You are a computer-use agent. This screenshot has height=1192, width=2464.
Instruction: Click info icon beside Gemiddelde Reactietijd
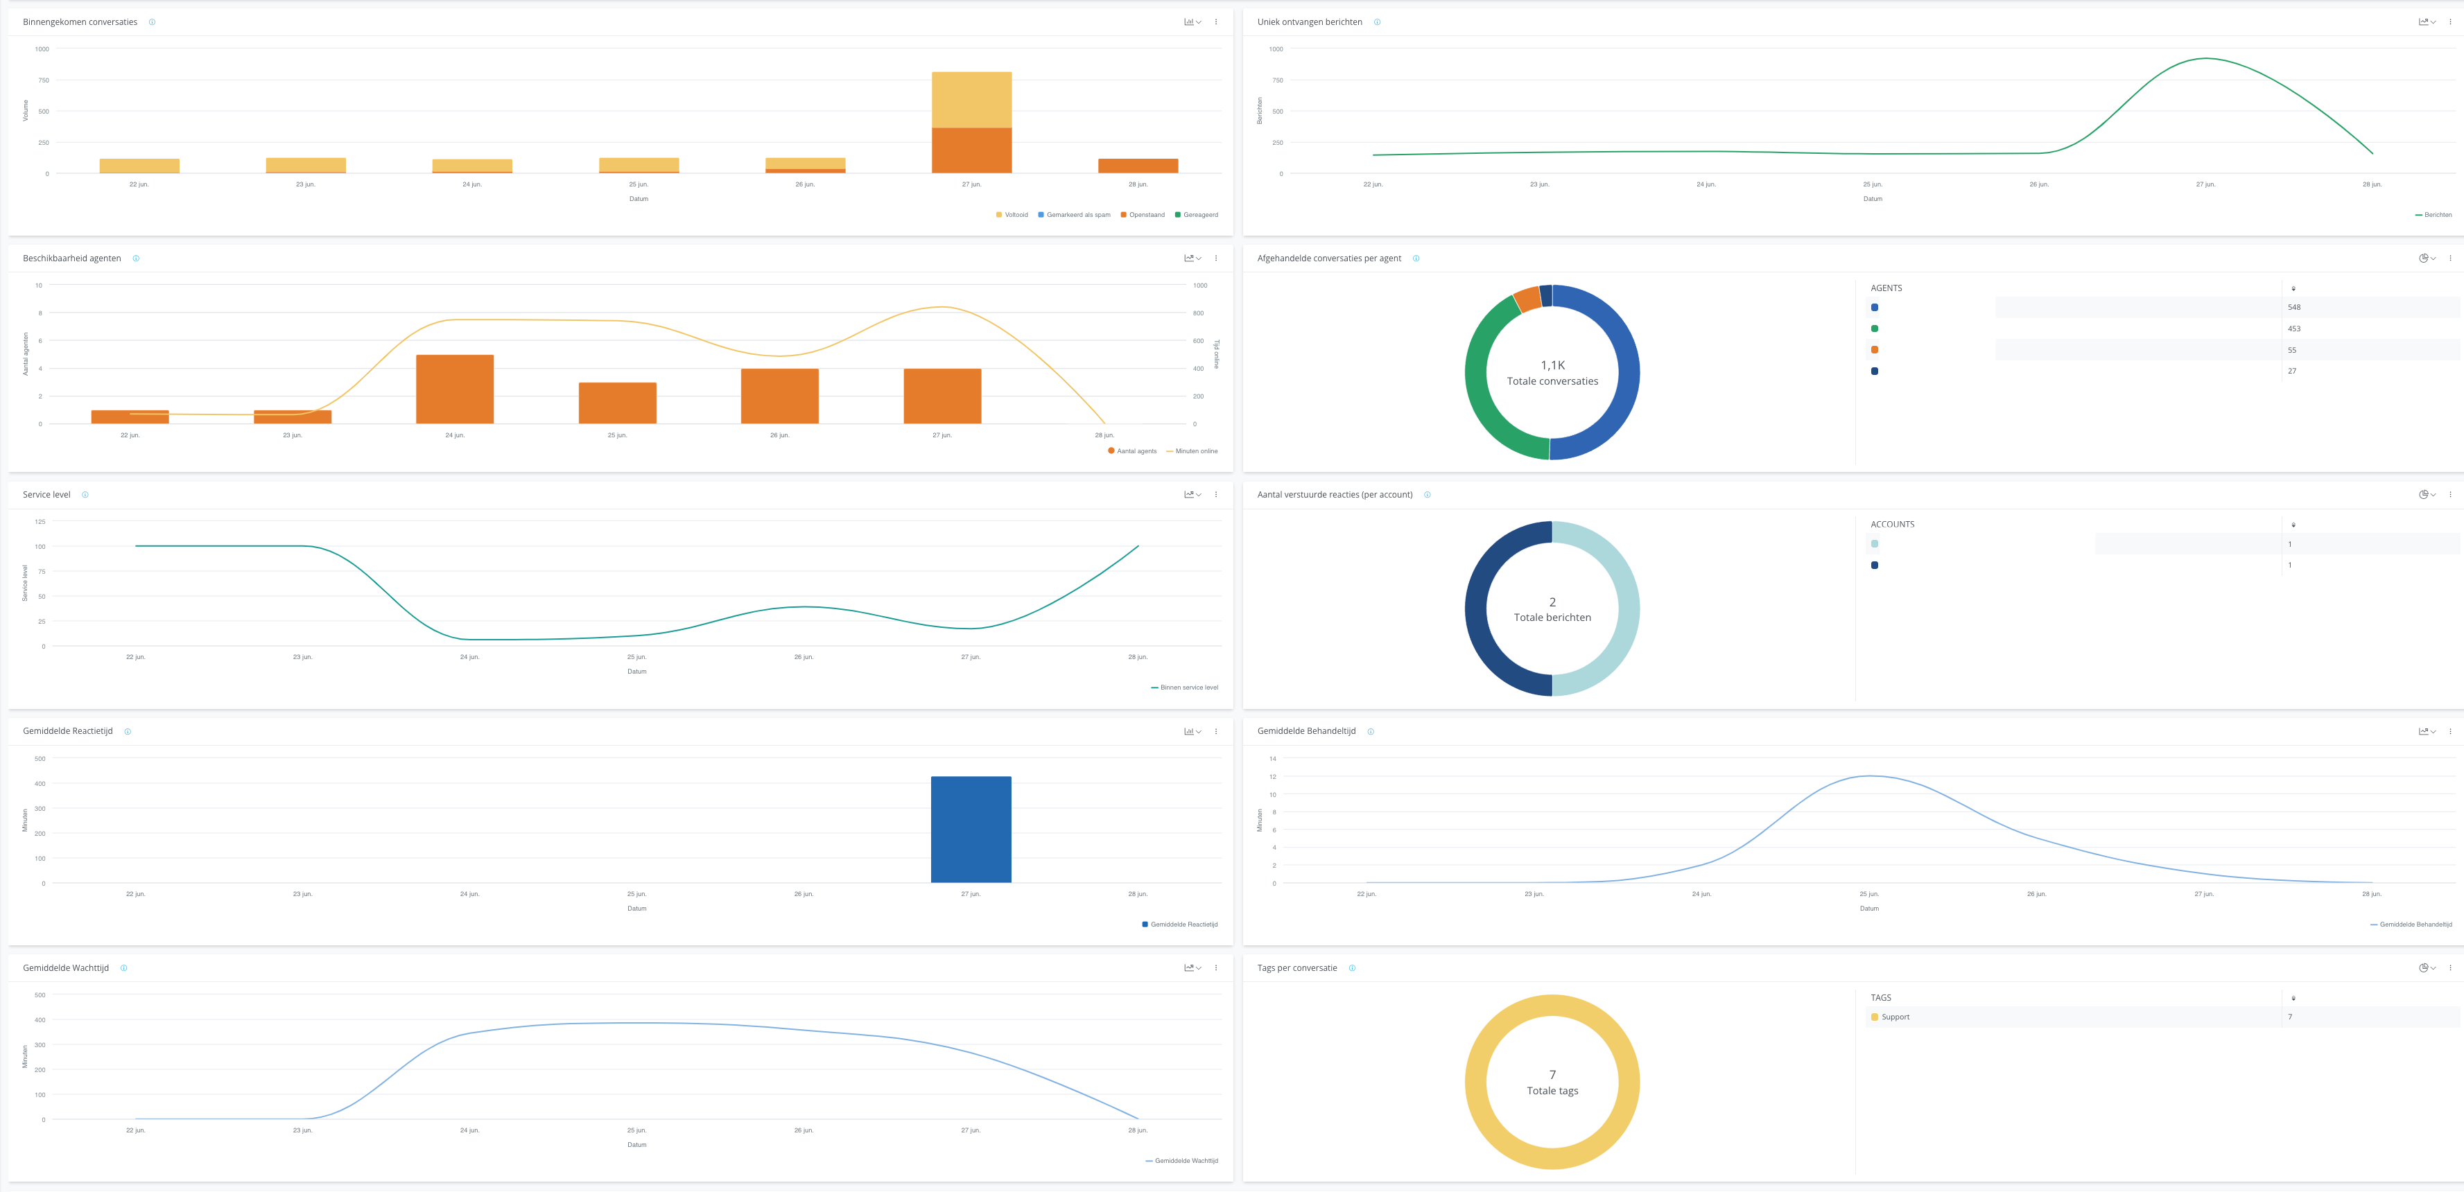coord(127,731)
